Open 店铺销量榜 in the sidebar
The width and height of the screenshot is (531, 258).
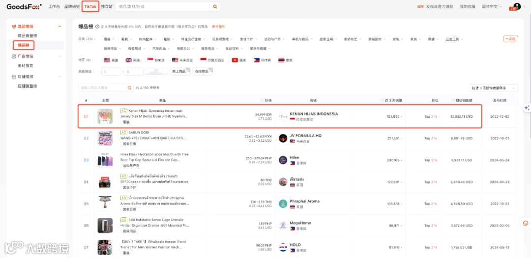point(27,86)
